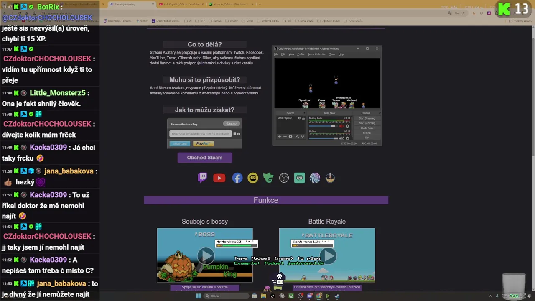Open the 3D tisk bookmark folder

(215, 21)
